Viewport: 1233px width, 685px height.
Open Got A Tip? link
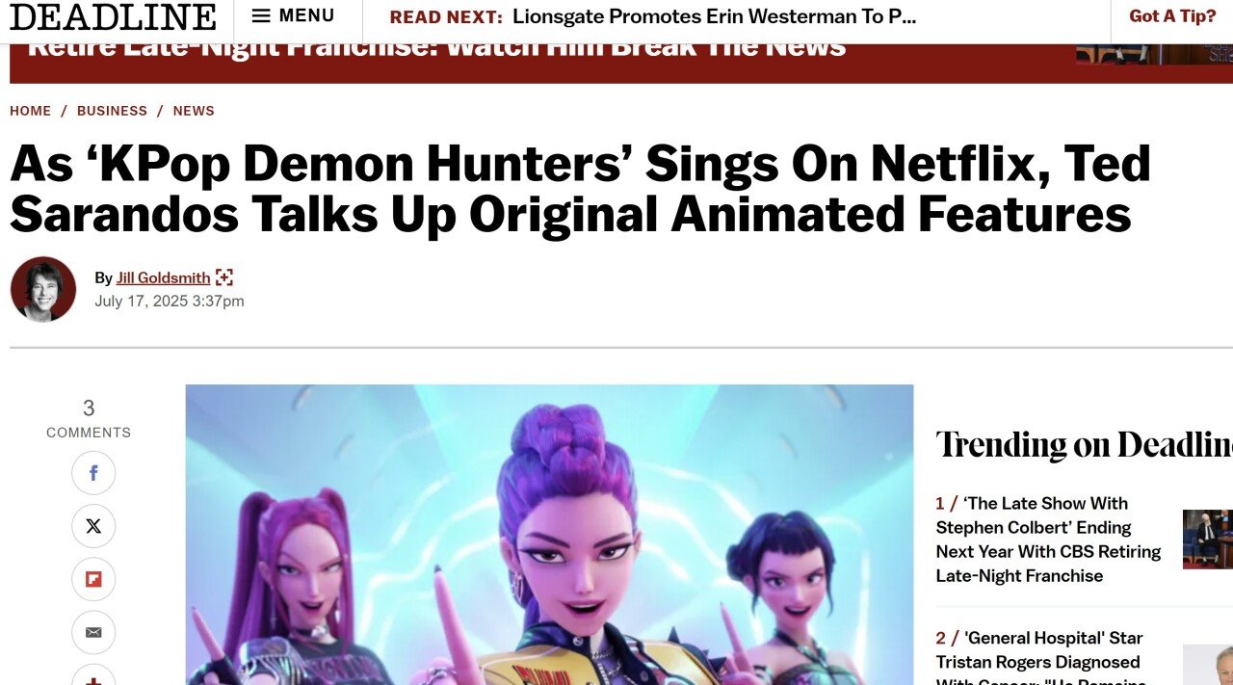pos(1172,16)
